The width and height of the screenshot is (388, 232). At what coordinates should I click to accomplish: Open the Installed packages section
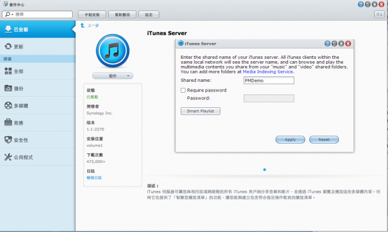click(x=38, y=29)
